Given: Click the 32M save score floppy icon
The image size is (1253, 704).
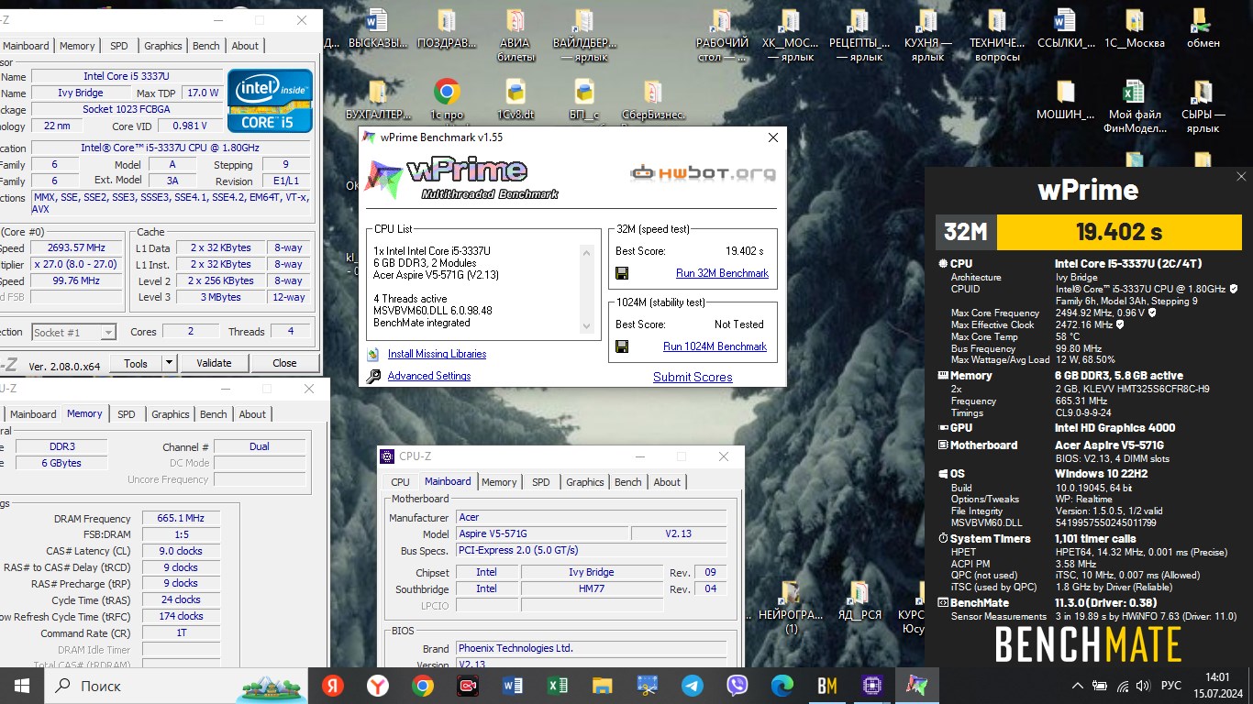Looking at the screenshot, I should click(622, 273).
